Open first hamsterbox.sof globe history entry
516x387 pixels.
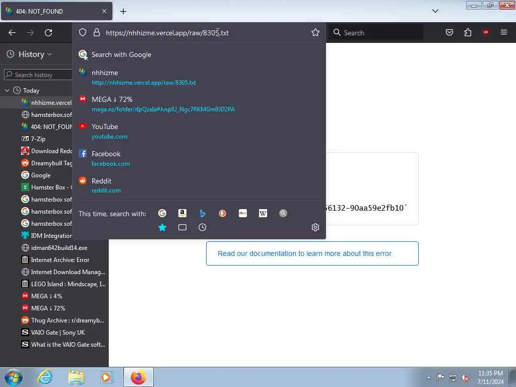[46, 114]
